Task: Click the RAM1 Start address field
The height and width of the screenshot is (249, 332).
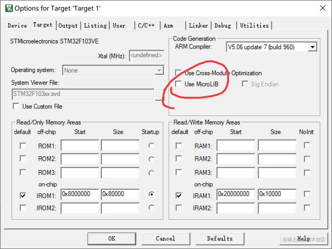Action: [236, 146]
